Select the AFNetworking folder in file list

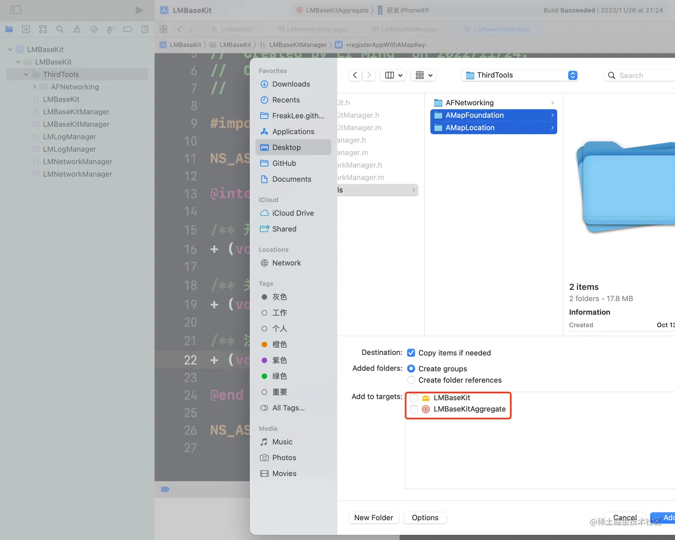tap(493, 103)
